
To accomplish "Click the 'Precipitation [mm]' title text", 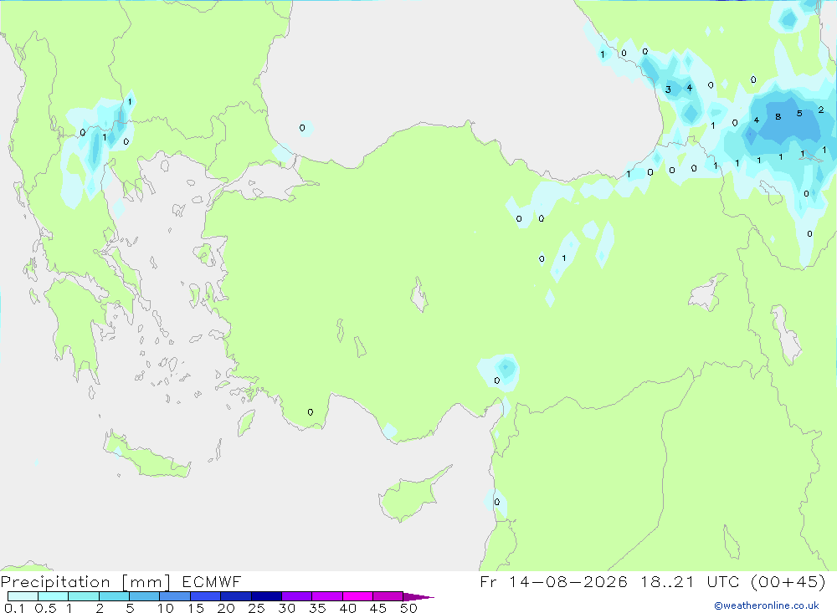I will (85, 582).
